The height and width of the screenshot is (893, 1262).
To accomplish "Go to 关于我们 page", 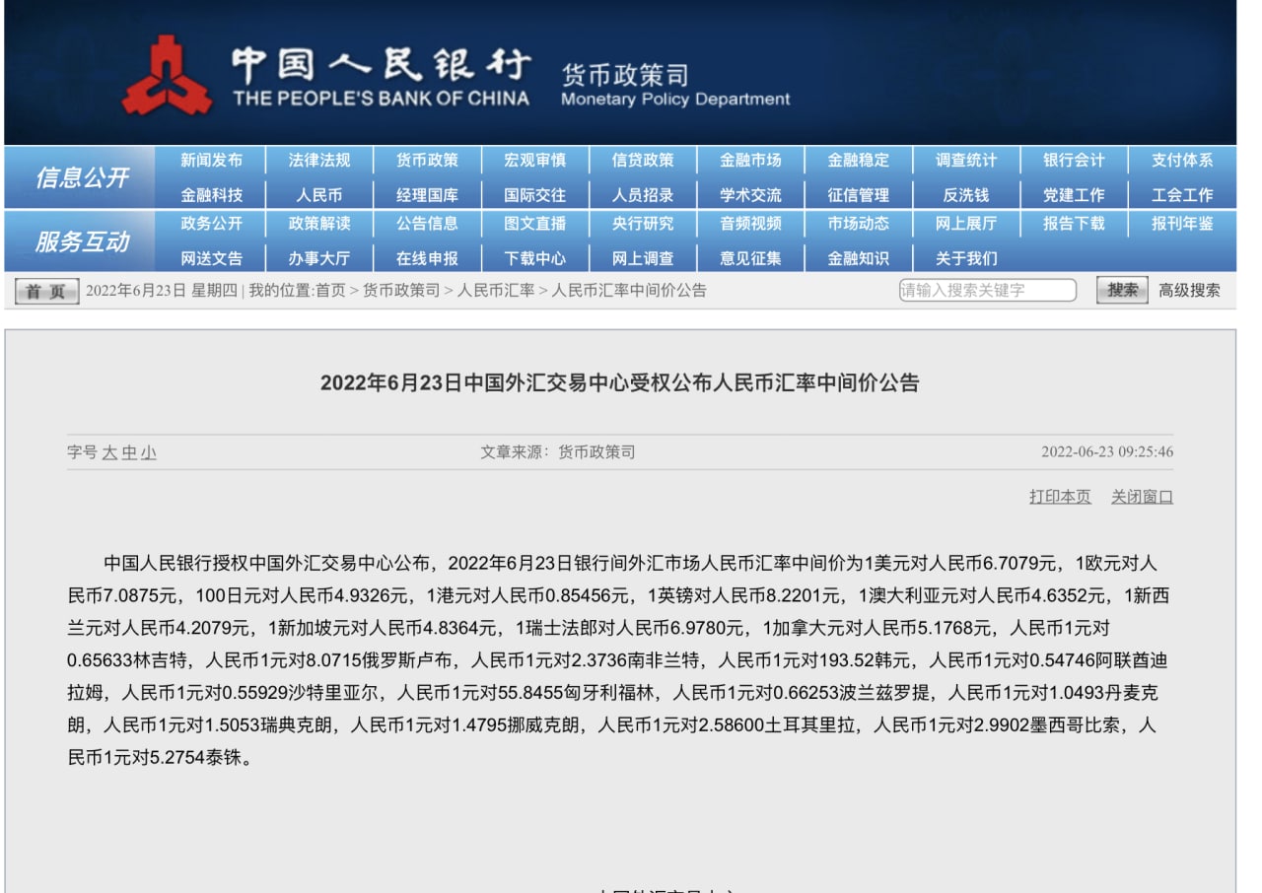I will pyautogui.click(x=966, y=258).
